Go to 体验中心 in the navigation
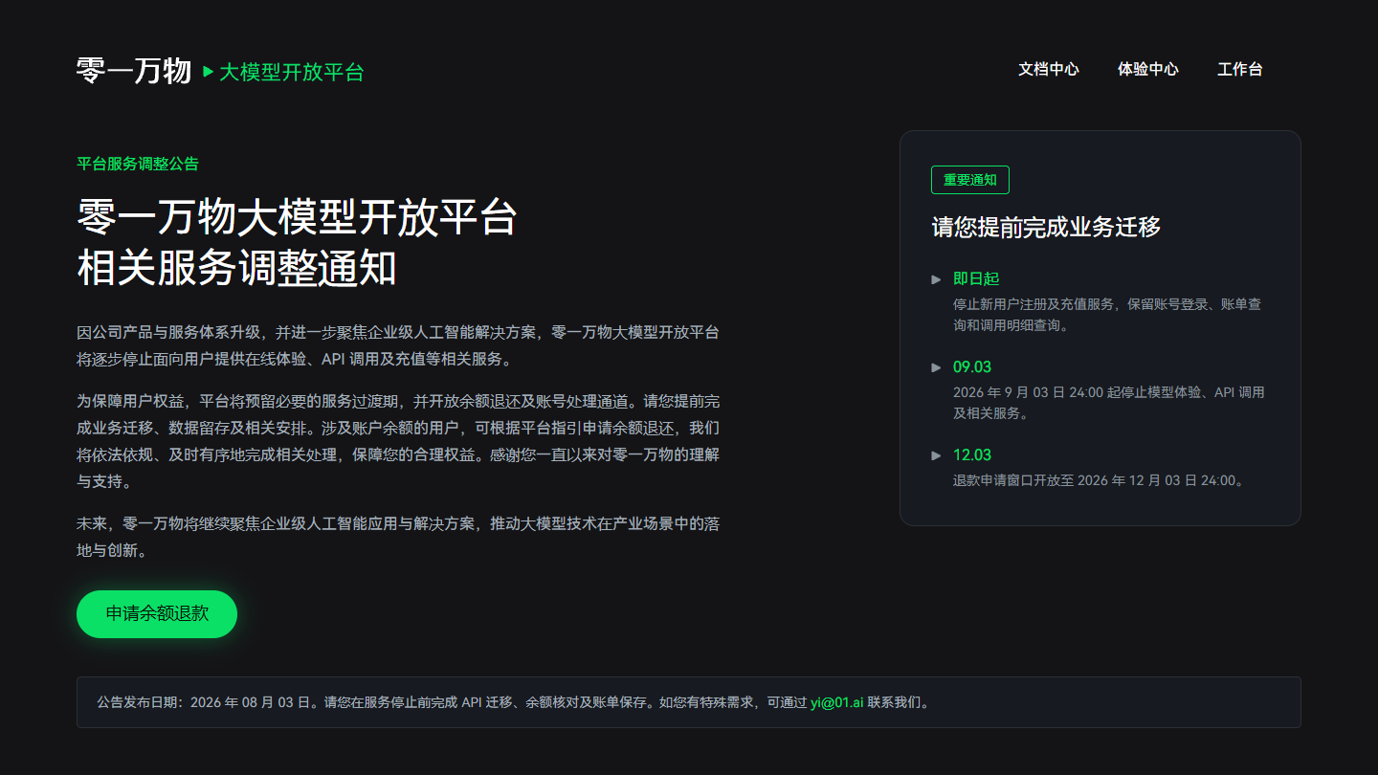The height and width of the screenshot is (775, 1378). pos(1148,69)
